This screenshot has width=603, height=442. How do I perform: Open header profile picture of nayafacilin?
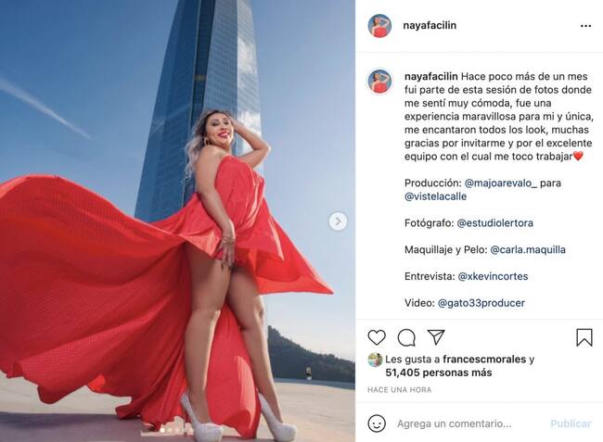380,26
